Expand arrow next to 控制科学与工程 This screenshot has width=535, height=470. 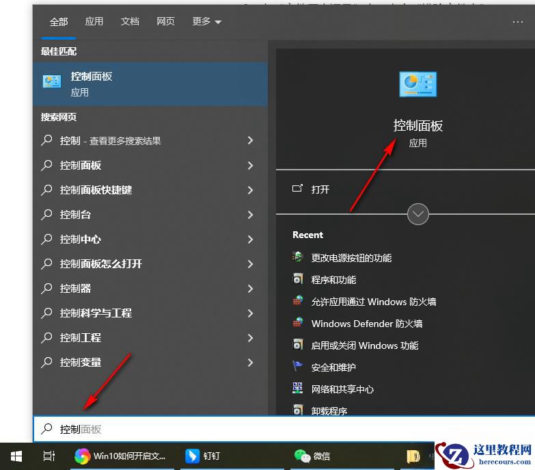click(250, 313)
